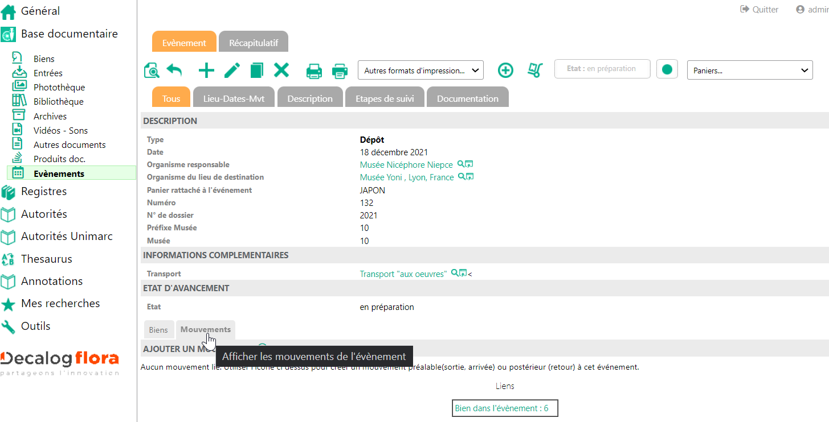Click the back arrow toolbar icon
This screenshot has height=422, width=829.
click(x=174, y=71)
